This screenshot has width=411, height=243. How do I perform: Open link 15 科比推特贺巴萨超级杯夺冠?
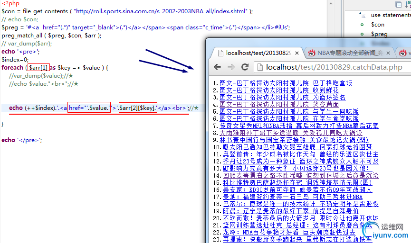click(x=297, y=183)
